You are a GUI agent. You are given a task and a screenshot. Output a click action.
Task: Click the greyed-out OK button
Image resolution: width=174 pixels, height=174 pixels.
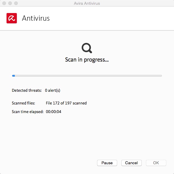(x=156, y=163)
